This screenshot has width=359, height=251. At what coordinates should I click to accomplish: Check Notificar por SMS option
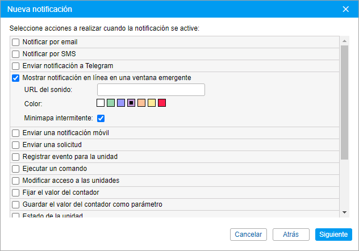point(15,54)
